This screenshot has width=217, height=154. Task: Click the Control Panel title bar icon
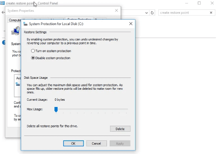(2, 3)
